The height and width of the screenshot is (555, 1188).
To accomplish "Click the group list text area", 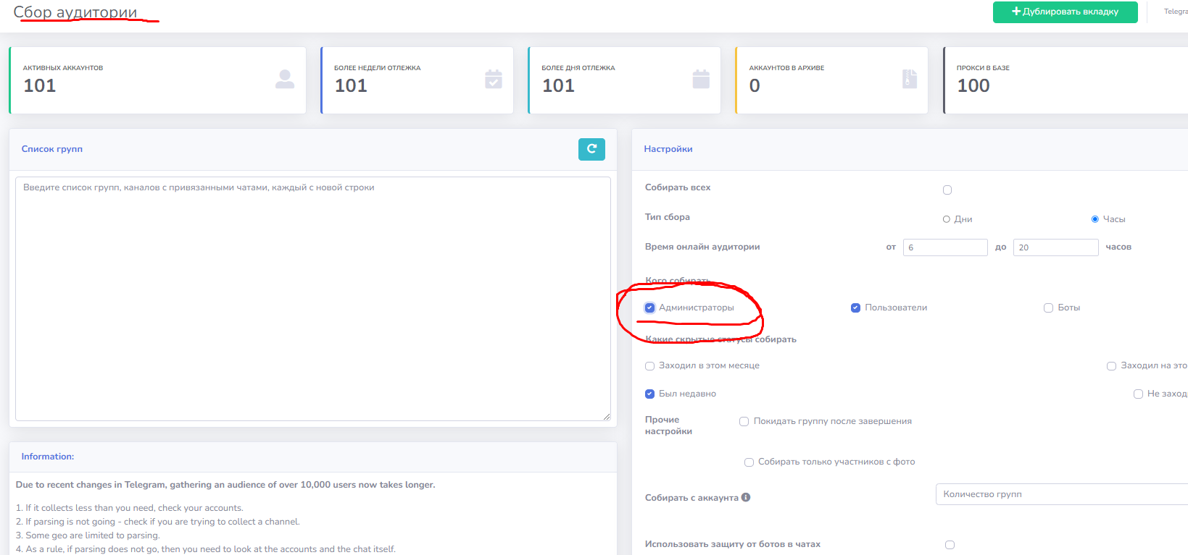I will pos(312,298).
